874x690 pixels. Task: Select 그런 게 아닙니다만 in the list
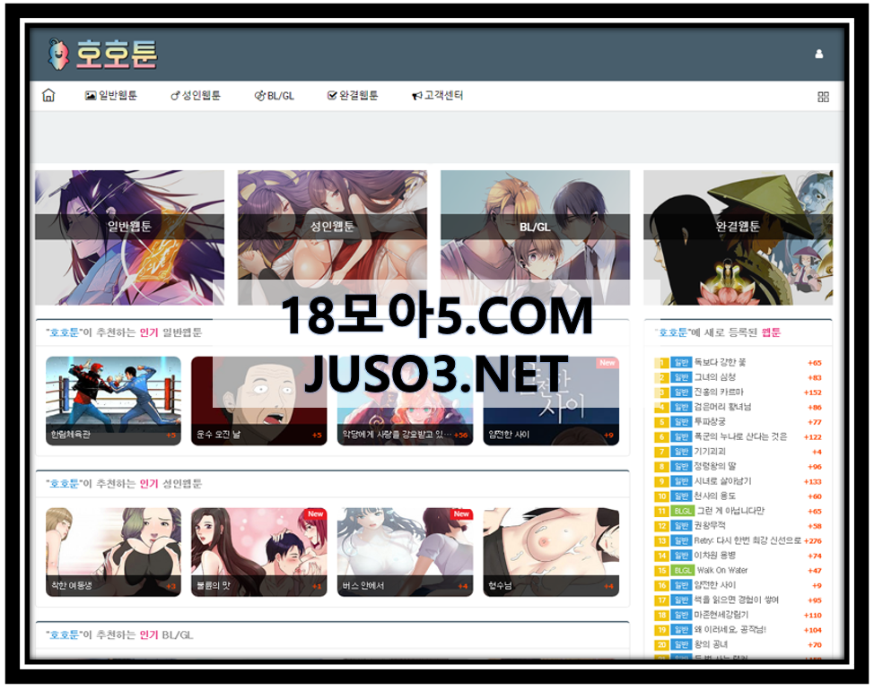pos(730,511)
